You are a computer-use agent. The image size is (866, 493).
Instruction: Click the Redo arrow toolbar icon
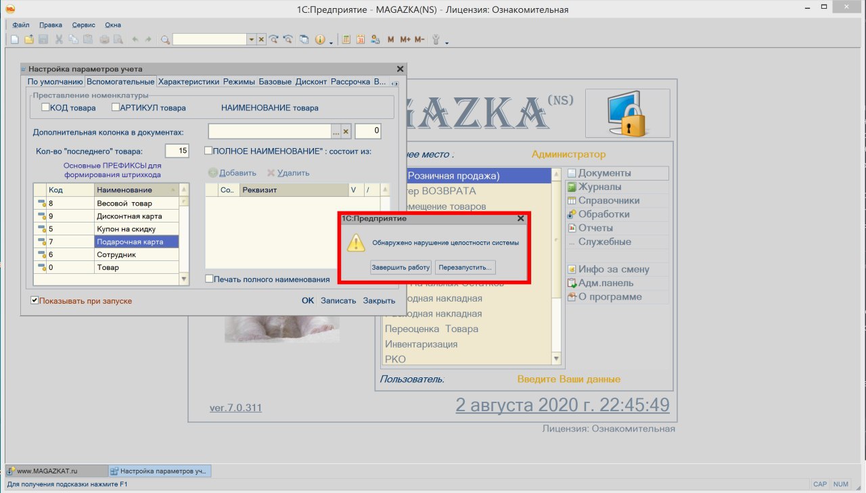[x=148, y=40]
